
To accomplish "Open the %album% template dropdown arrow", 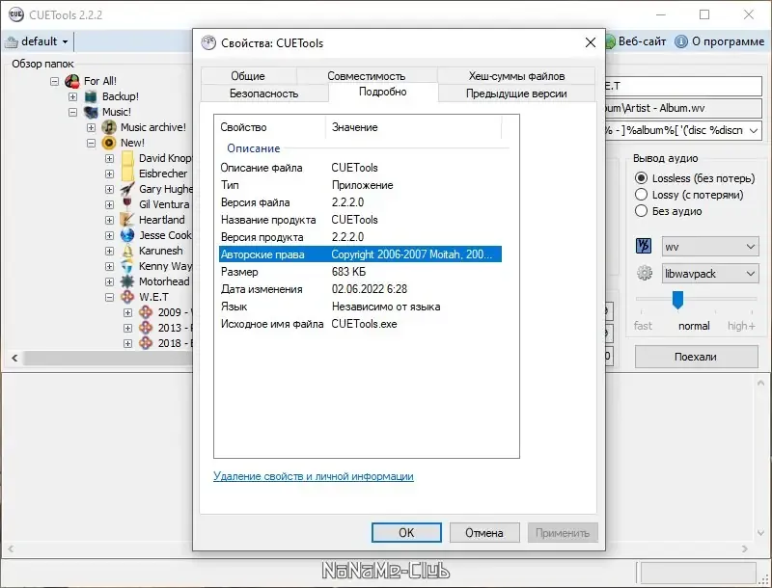I will 754,130.
